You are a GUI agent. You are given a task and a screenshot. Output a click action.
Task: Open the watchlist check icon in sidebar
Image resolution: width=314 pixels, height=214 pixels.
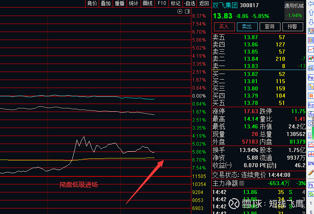311,31
